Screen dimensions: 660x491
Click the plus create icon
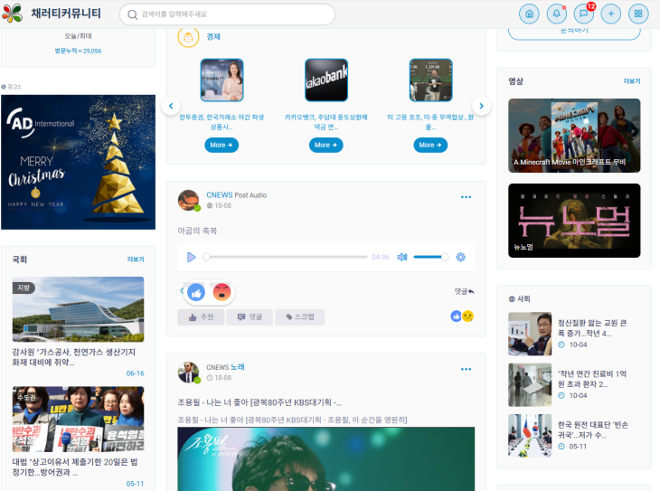pos(611,14)
